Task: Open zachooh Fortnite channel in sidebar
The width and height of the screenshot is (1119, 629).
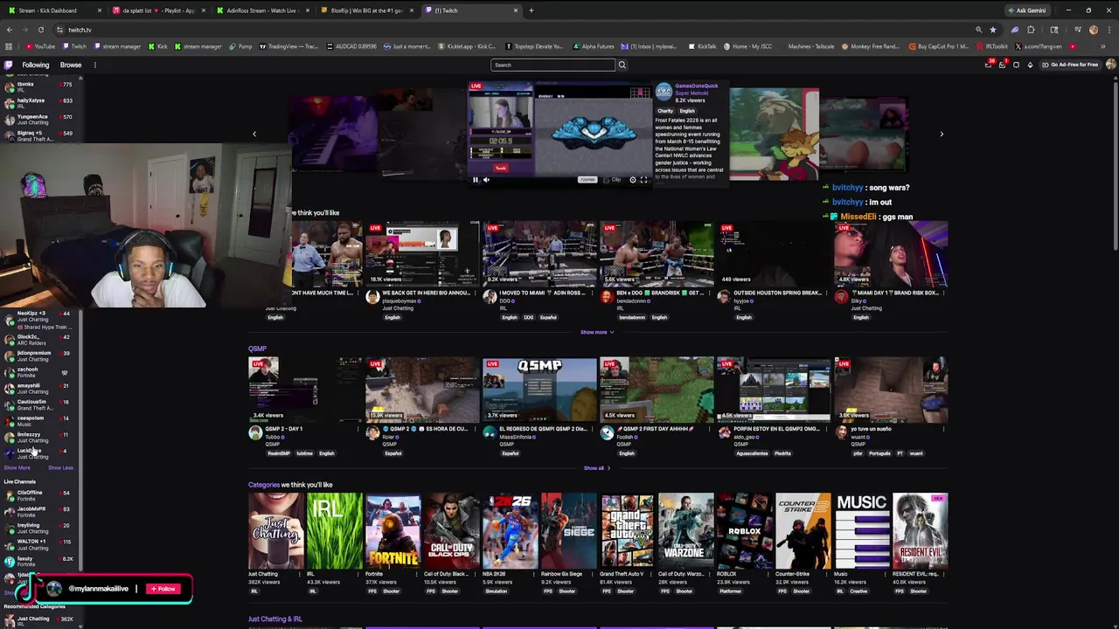Action: point(39,372)
